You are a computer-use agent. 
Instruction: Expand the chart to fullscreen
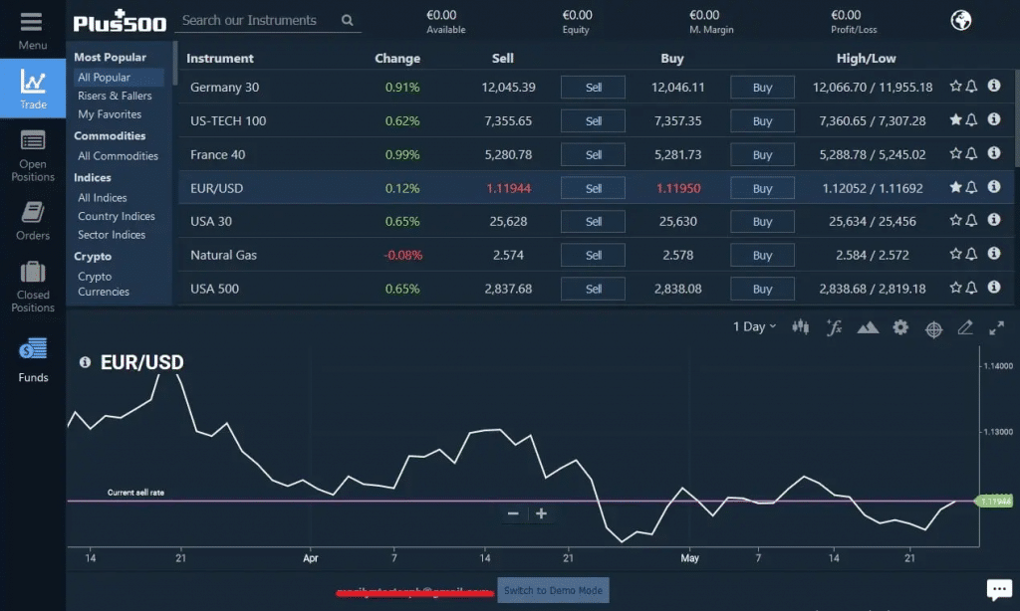(x=996, y=327)
